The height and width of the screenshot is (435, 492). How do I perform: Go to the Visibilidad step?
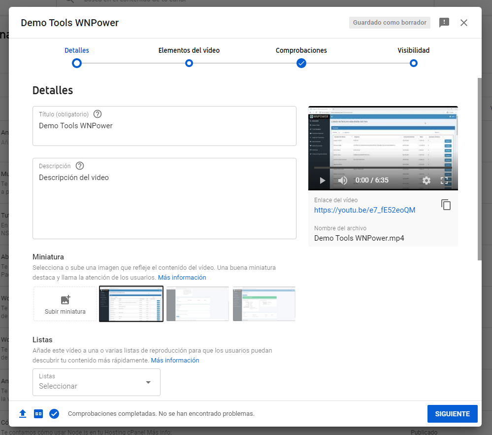coord(414,50)
